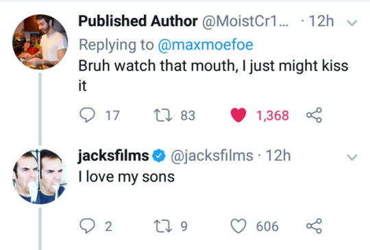Image resolution: width=370 pixels, height=250 pixels.
Task: Click the @MoistCr1... handle
Action: (x=245, y=21)
